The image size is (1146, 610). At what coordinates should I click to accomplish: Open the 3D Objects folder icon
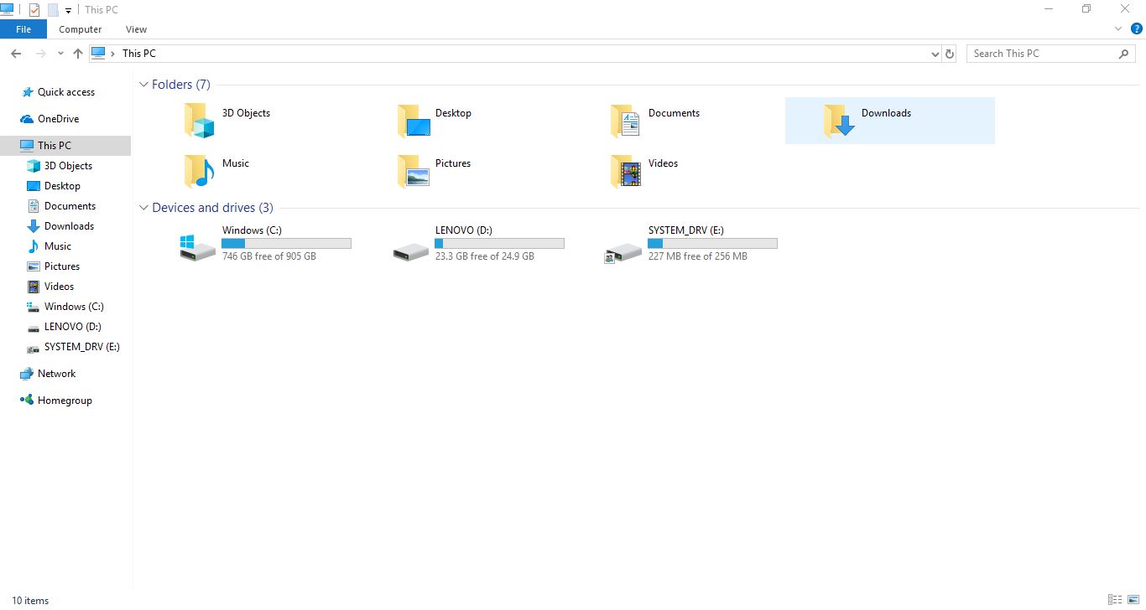pos(199,121)
